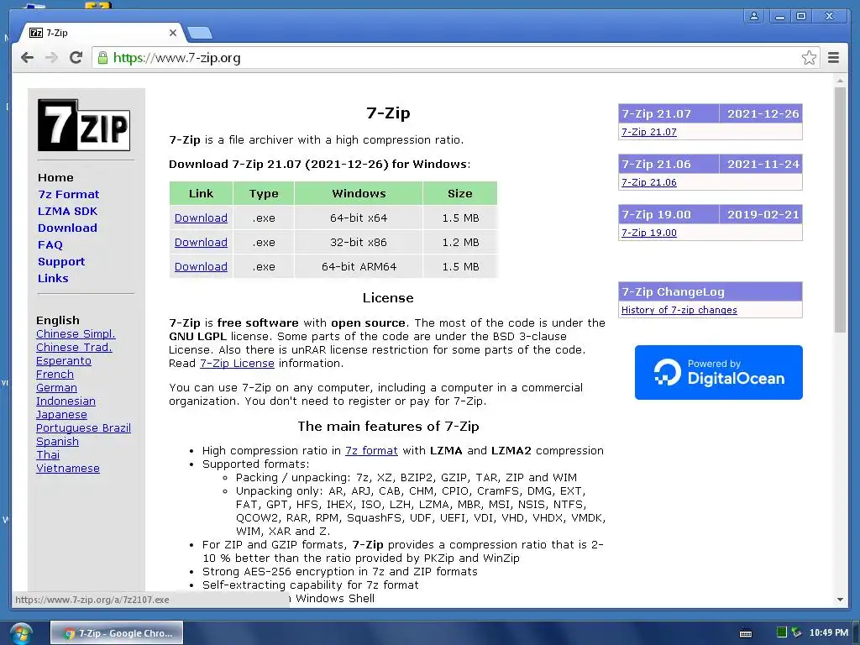Click the 7-Zip tab title

tap(57, 33)
